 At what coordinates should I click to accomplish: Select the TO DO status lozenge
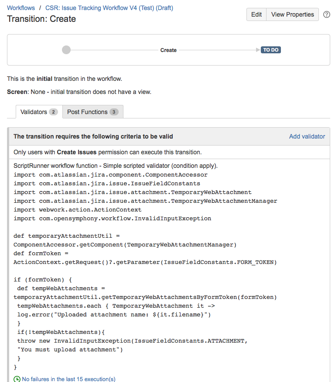pyautogui.click(x=270, y=50)
